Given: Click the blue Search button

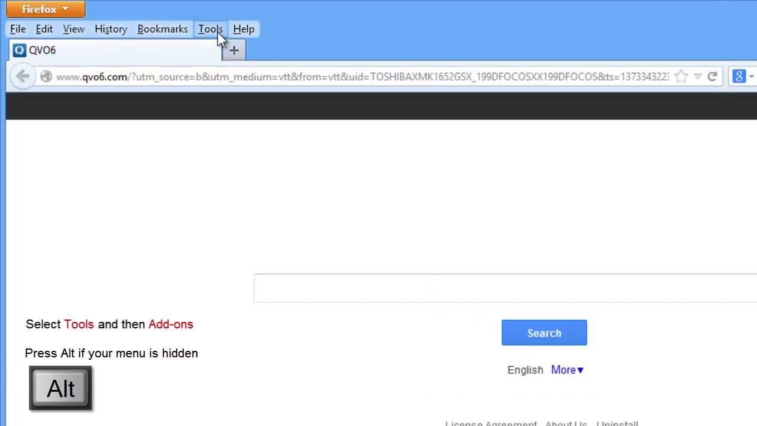Looking at the screenshot, I should click(x=544, y=333).
